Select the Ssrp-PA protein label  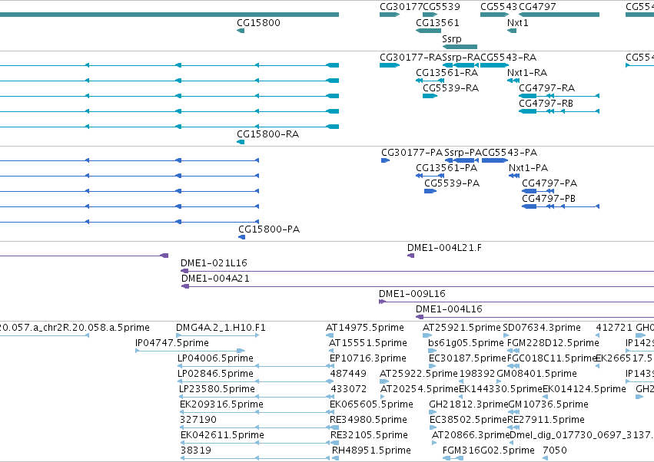tap(463, 153)
